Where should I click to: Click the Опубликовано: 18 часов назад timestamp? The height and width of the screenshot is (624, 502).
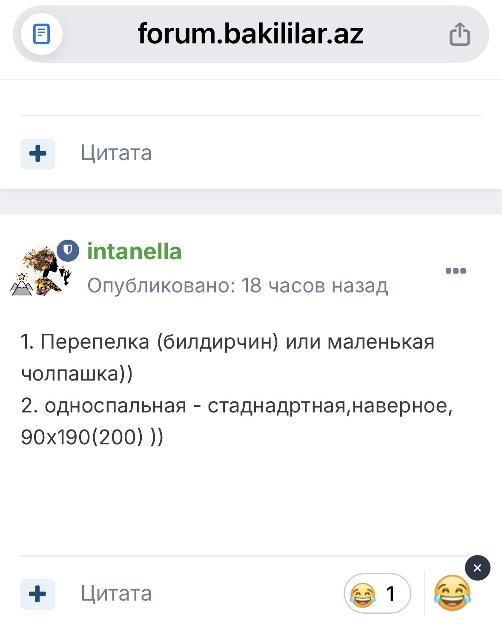238,285
